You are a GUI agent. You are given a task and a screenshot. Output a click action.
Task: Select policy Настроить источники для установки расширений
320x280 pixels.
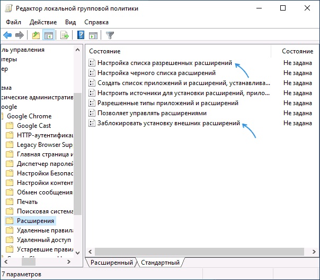coord(184,93)
